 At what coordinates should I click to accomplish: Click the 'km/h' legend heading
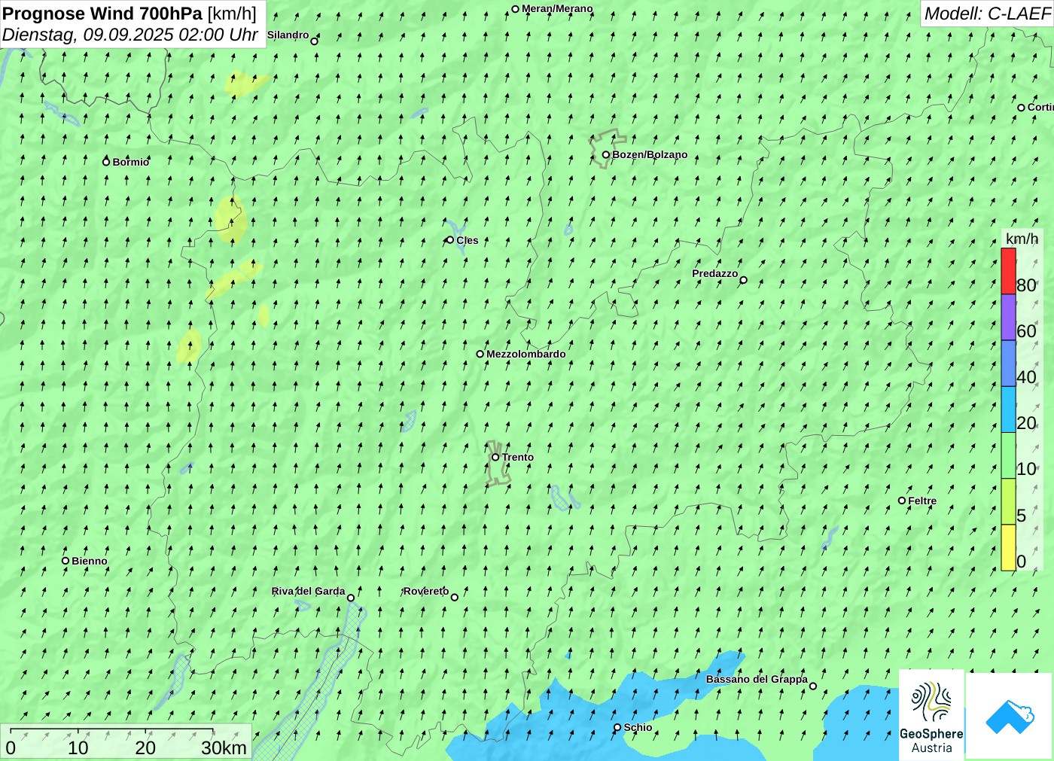click(1022, 239)
